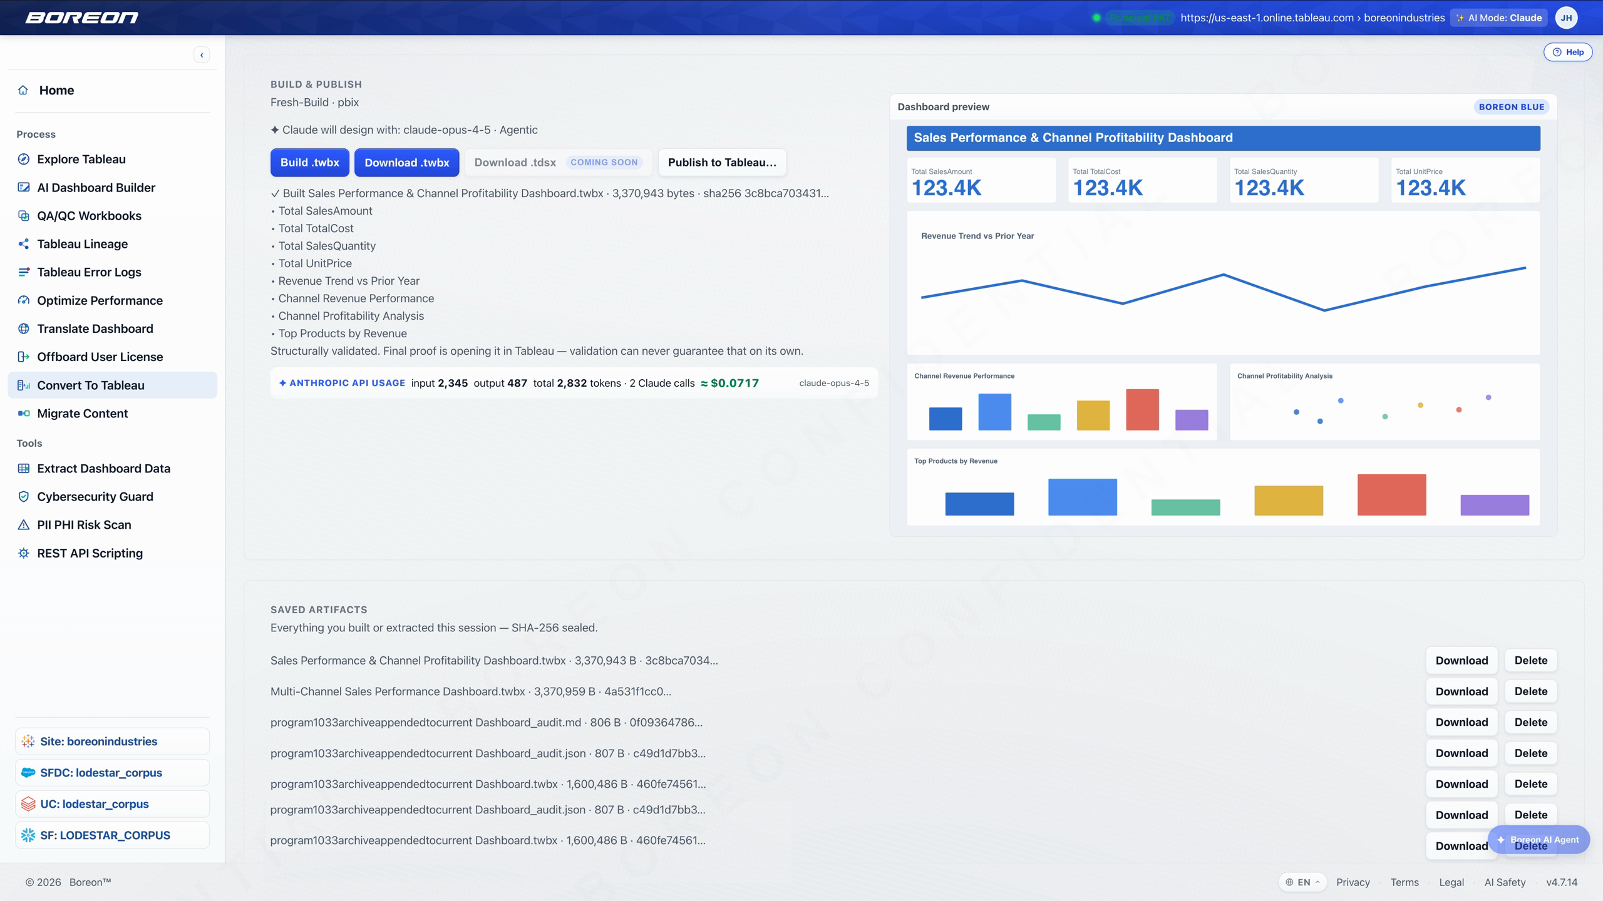The width and height of the screenshot is (1603, 901).
Task: Open Optimize Performance via its gauge icon
Action: (x=24, y=300)
